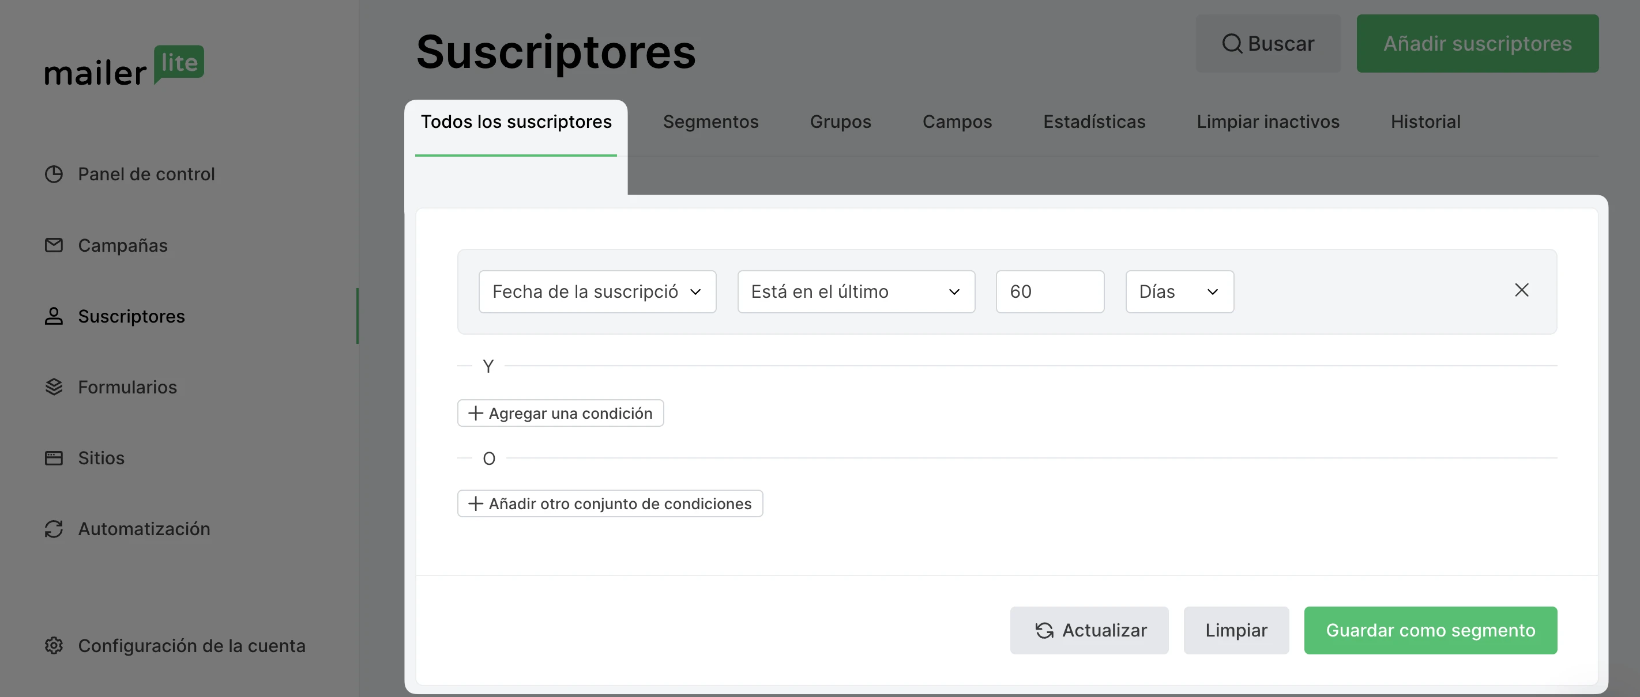The image size is (1640, 697).
Task: Open Configuración de la cuenta gear icon
Action: pos(54,646)
